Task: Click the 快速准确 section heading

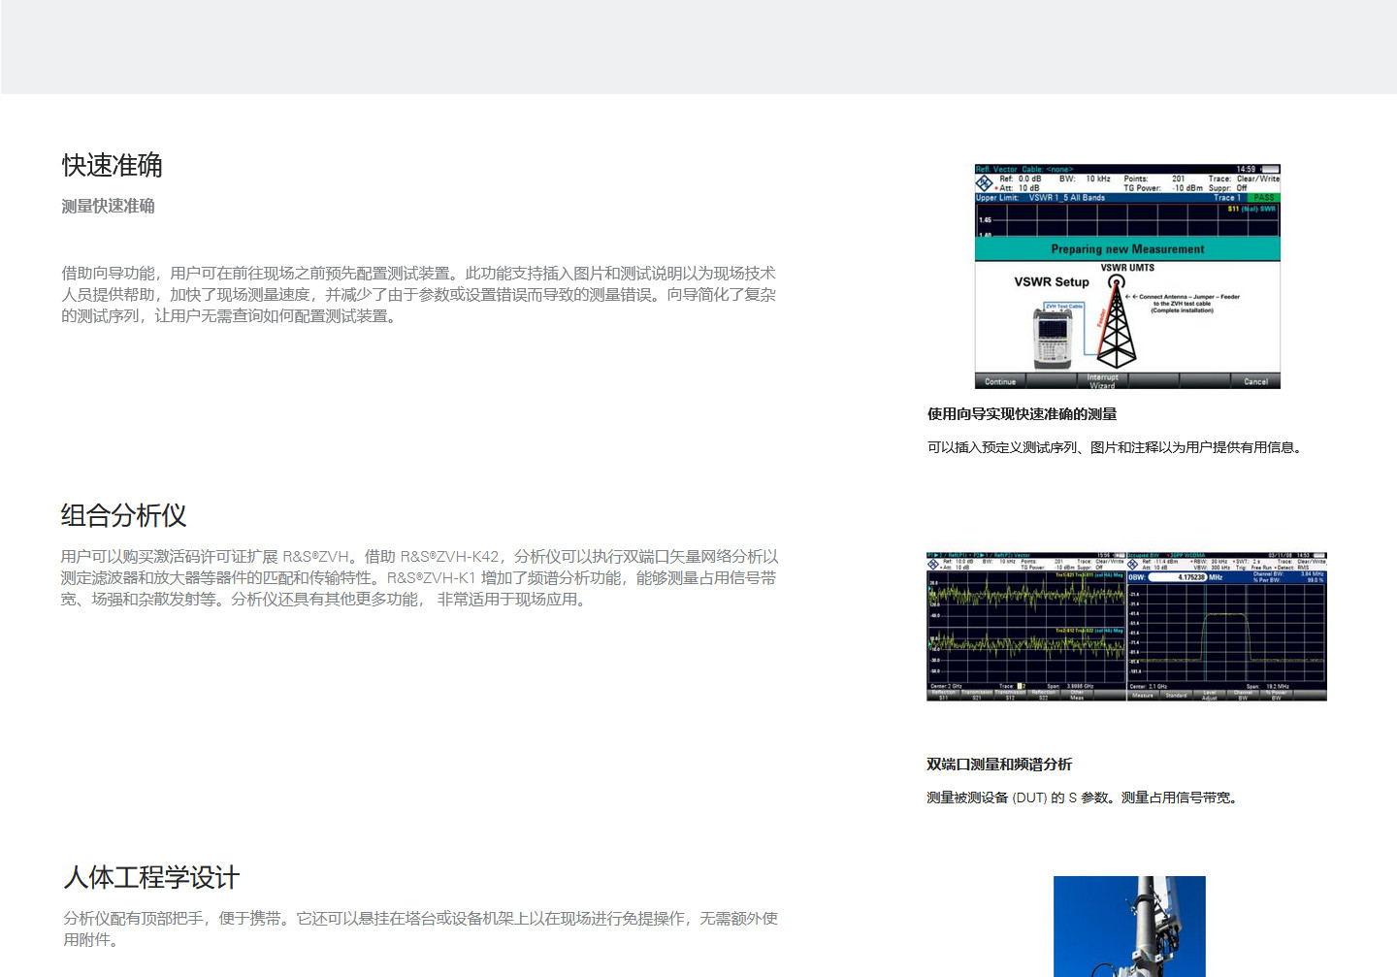Action: point(113,166)
